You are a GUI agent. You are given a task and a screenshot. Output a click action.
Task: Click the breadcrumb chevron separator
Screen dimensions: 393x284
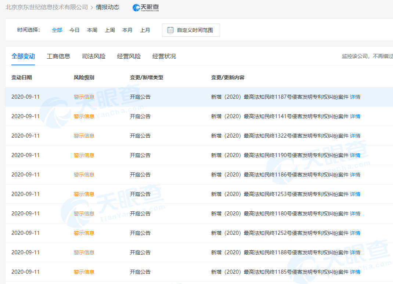point(92,7)
